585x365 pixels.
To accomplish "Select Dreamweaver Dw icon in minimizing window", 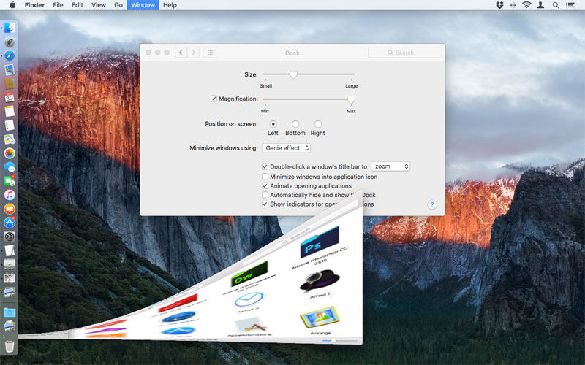I will pos(249,274).
